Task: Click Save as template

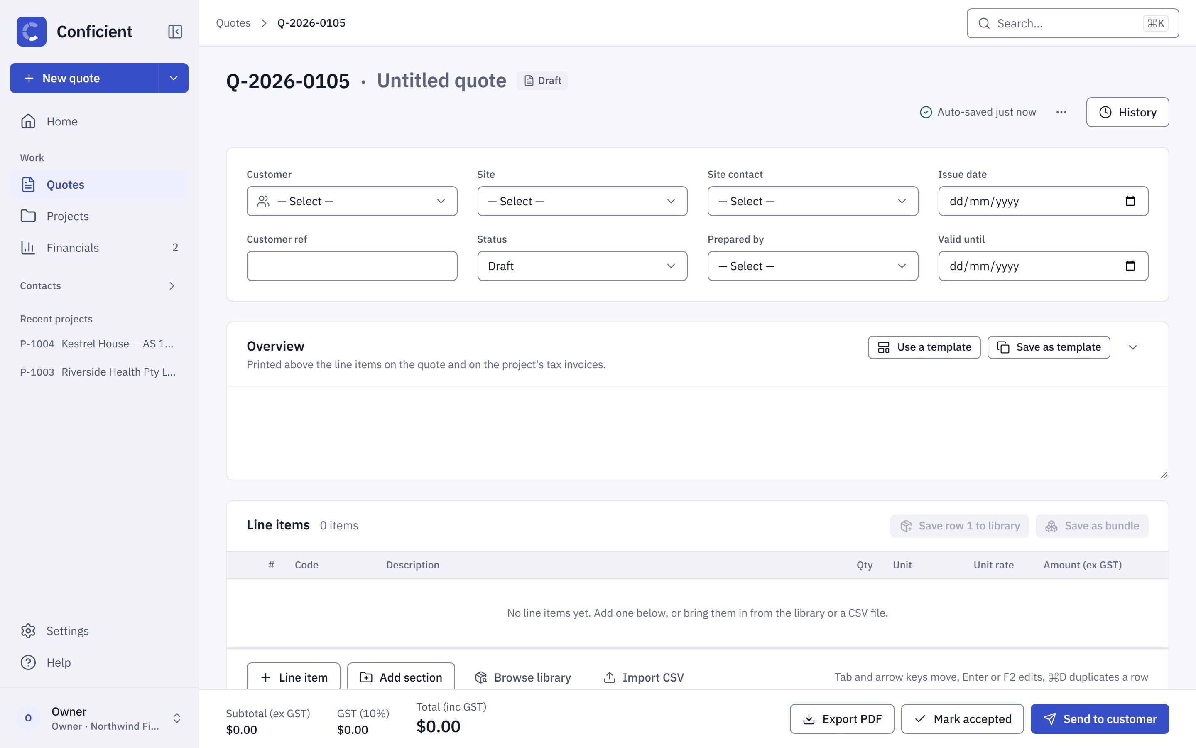Action: tap(1048, 347)
